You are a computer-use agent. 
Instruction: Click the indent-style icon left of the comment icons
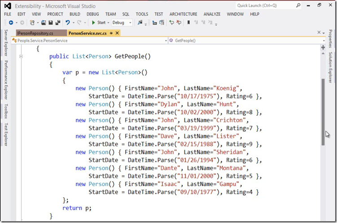click(154, 22)
